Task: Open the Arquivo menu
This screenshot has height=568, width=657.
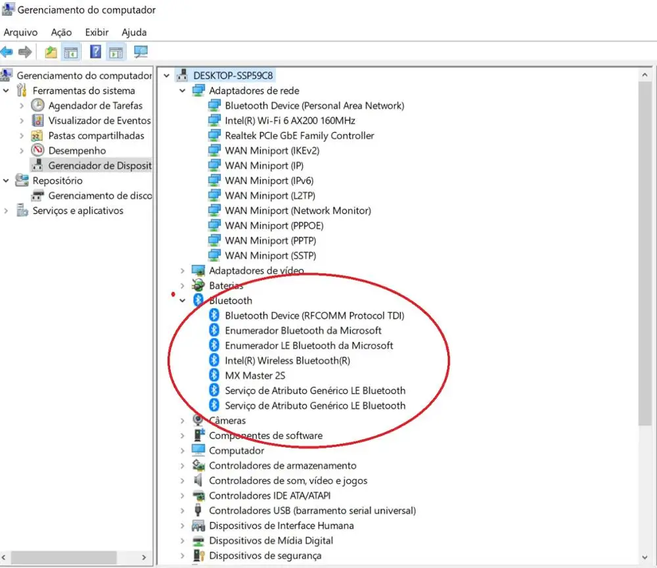Action: pos(20,32)
